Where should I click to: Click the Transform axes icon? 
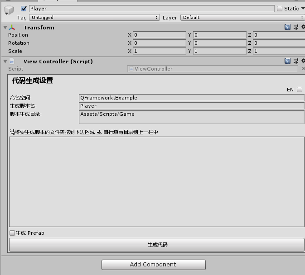tap(12, 28)
